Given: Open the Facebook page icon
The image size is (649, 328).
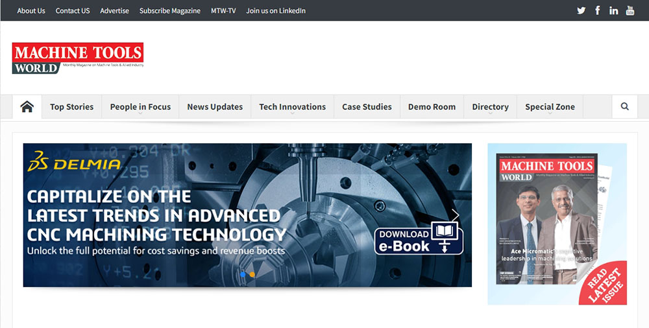Looking at the screenshot, I should pyautogui.click(x=597, y=10).
